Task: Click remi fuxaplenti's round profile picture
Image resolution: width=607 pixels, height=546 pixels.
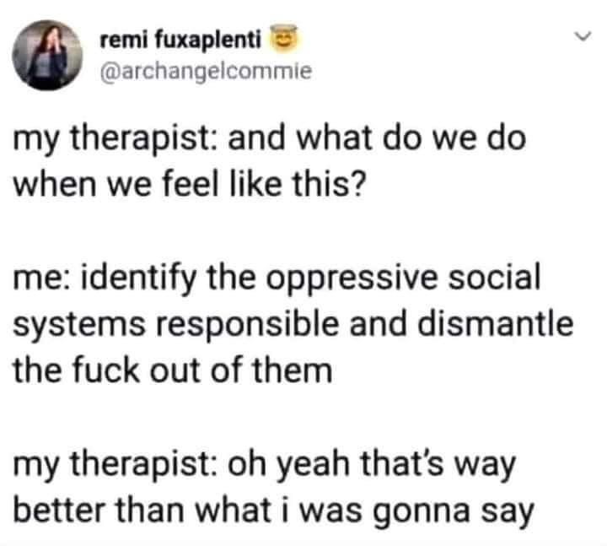Action: click(47, 55)
